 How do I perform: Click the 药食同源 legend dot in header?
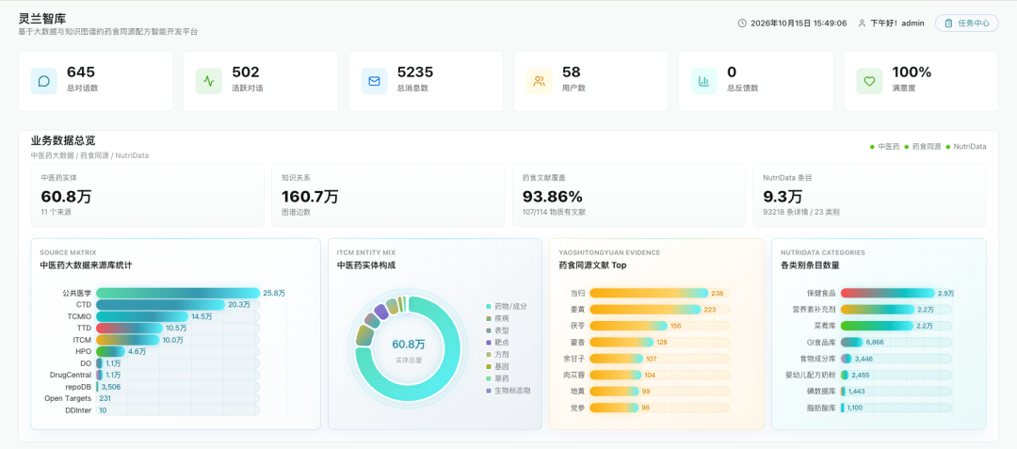tap(907, 147)
